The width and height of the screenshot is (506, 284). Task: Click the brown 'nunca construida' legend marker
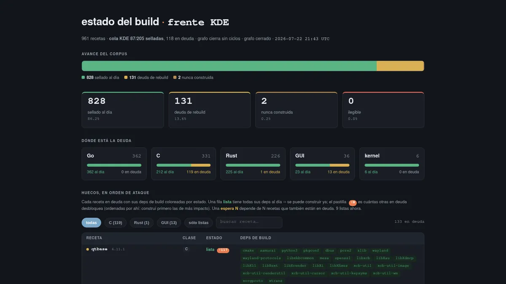[x=175, y=77]
